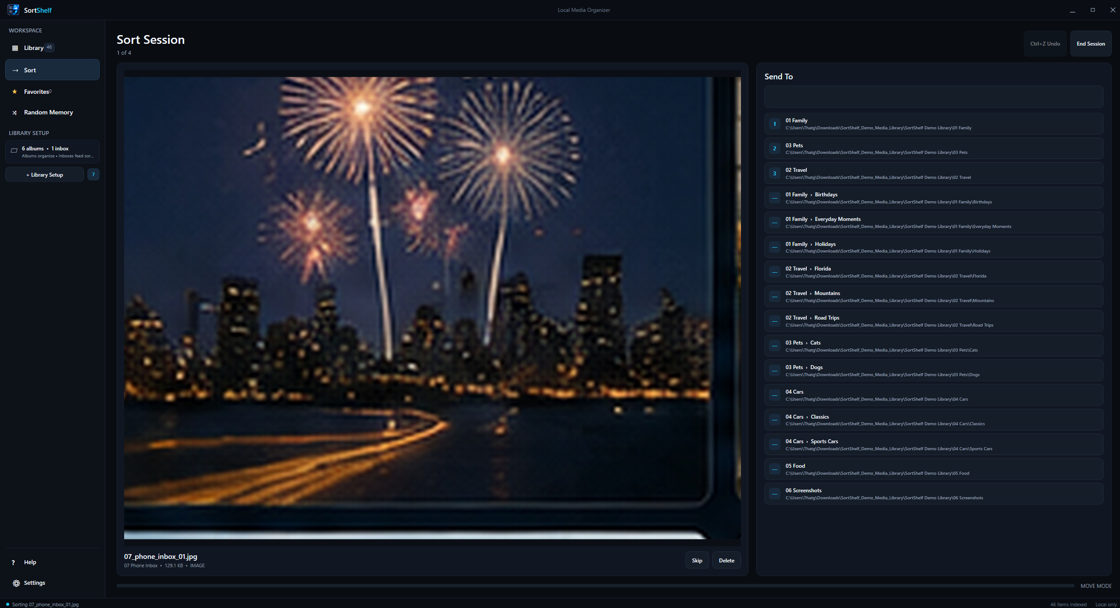Open Library via its grid icon
Screen dimensions: 1120x608
coord(15,48)
